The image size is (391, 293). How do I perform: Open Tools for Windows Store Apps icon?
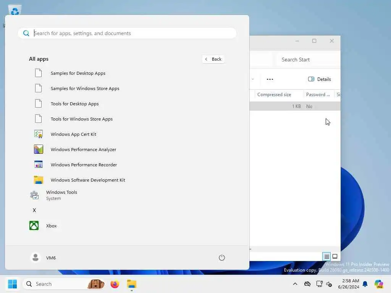pyautogui.click(x=38, y=119)
